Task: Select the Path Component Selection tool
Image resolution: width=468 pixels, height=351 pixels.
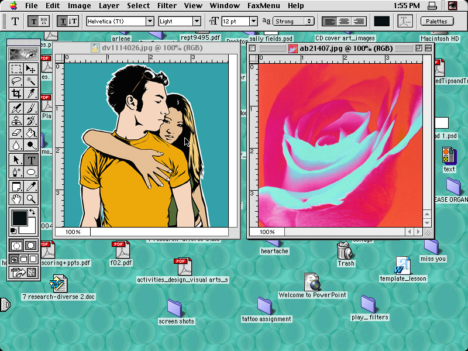Action: (16, 160)
